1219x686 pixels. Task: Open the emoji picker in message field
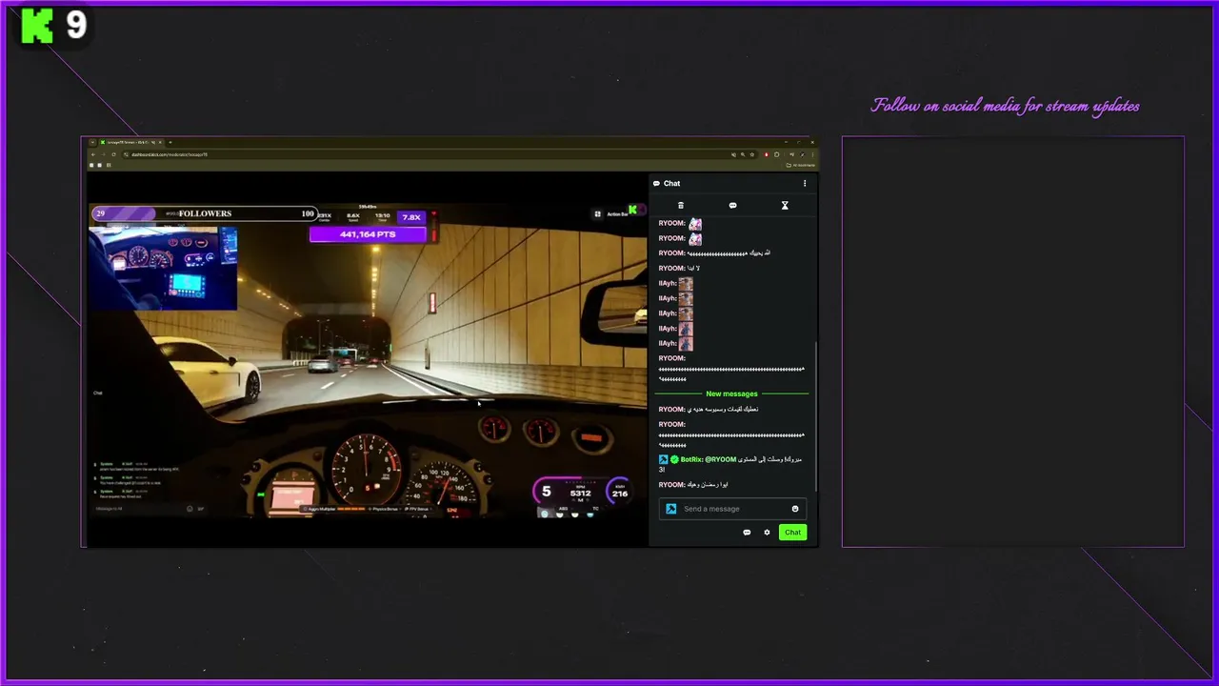[795, 509]
